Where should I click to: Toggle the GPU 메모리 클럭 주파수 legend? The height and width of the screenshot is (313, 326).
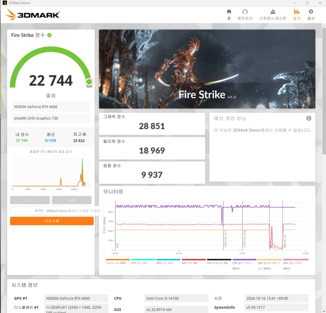(x=270, y=264)
